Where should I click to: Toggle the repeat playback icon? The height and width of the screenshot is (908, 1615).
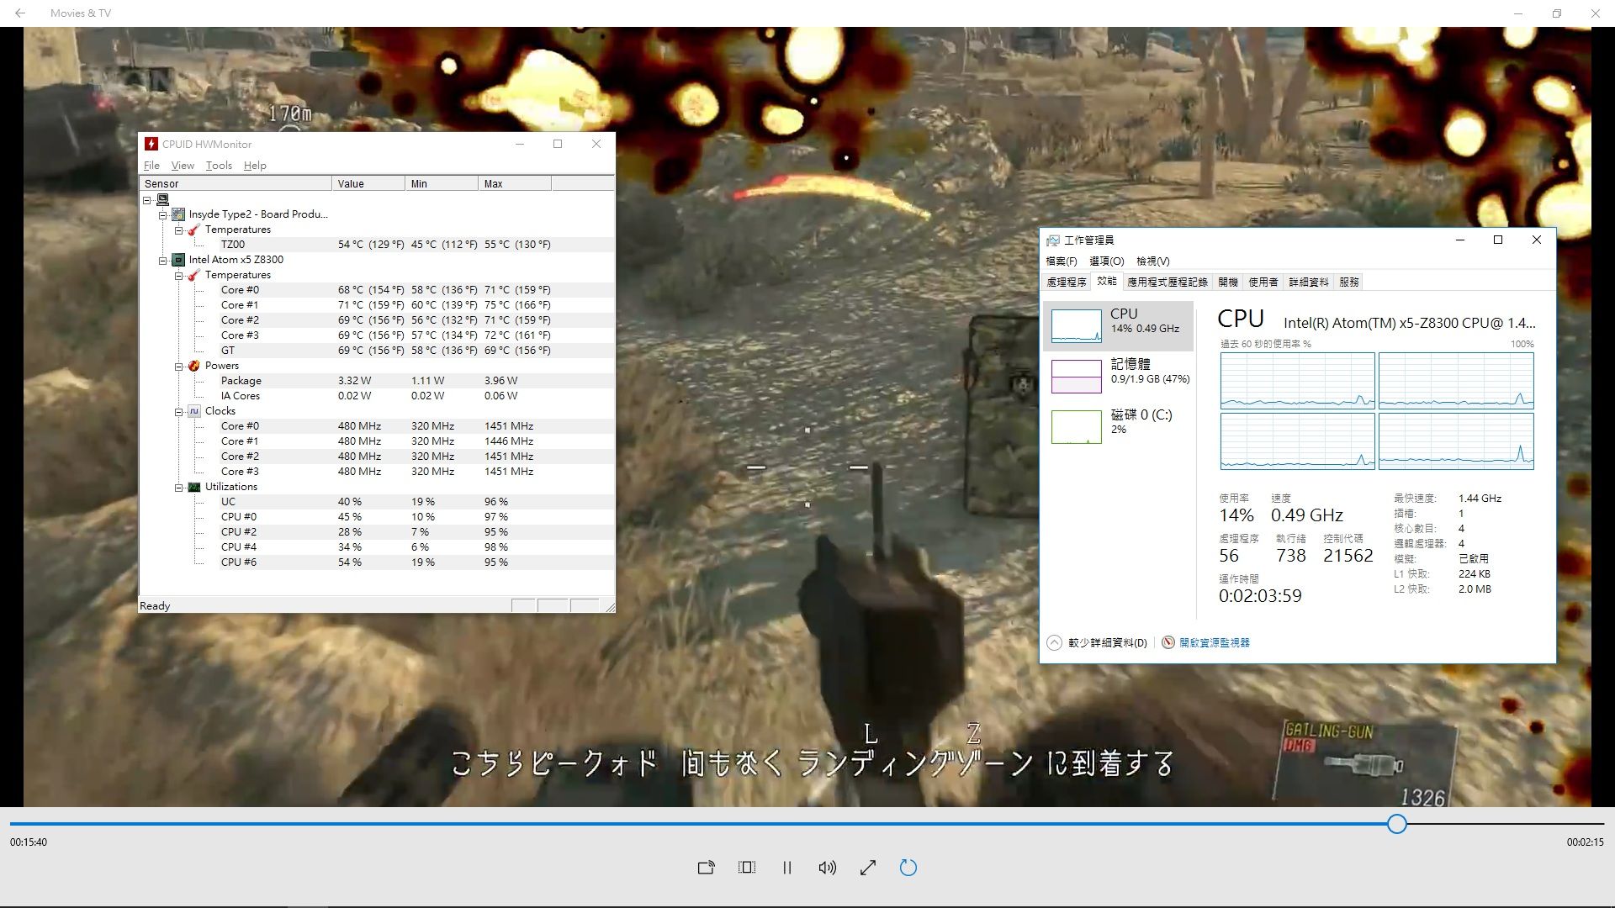tap(908, 868)
